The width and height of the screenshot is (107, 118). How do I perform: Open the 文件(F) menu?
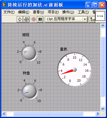tap(9, 12)
